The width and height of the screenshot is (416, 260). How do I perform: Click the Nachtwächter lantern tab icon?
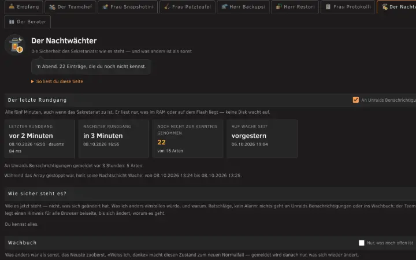384,7
